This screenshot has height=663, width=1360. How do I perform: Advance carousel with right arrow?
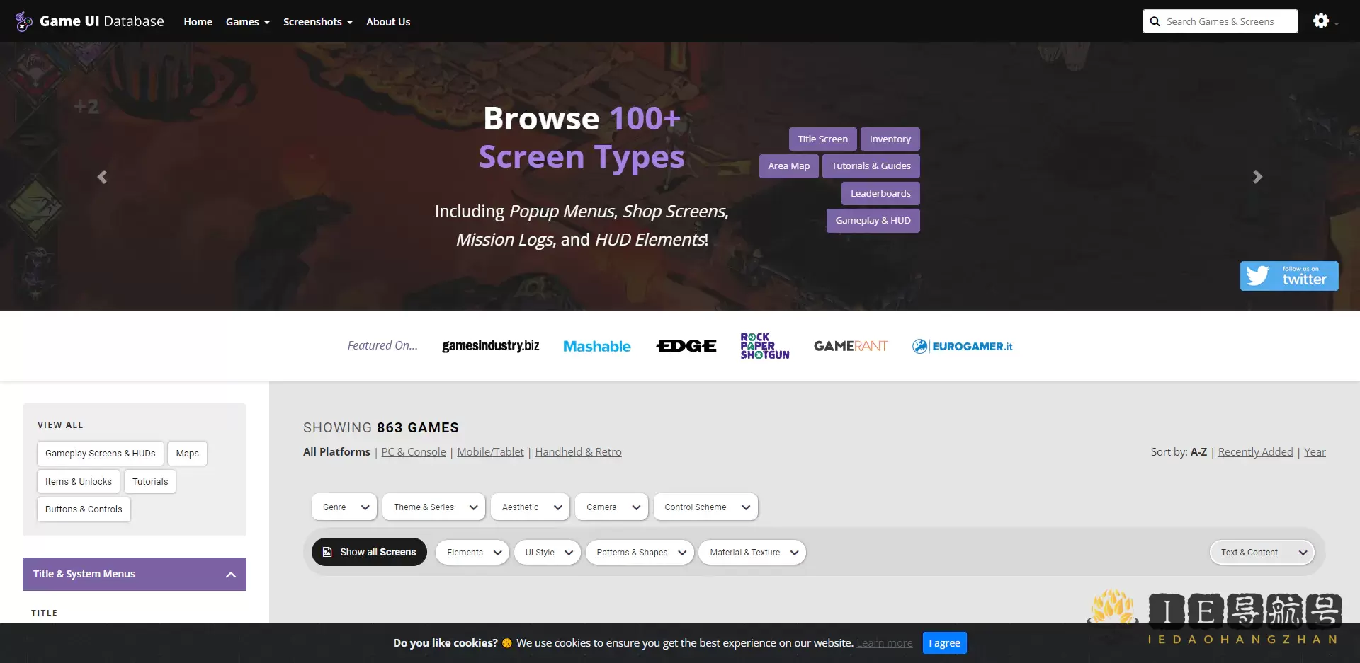click(x=1257, y=176)
